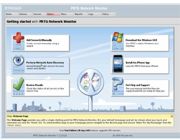The height and width of the screenshot is (140, 180).
Task: Click the blue question mark help icon
Action: pos(118,84)
